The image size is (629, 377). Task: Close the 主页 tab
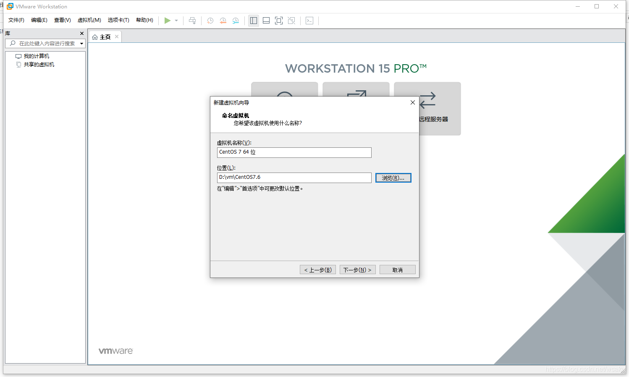[x=117, y=37]
